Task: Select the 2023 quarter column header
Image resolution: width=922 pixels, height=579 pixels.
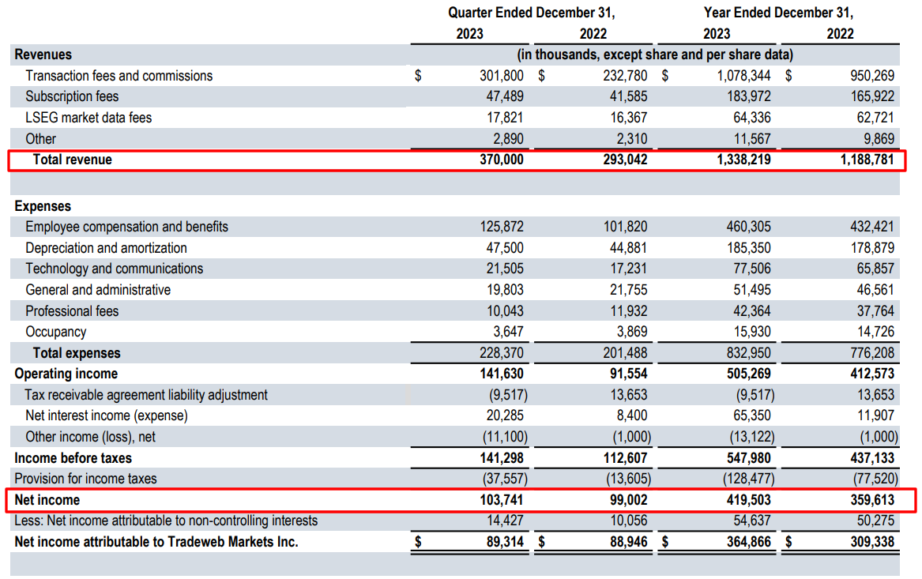Action: pyautogui.click(x=469, y=34)
